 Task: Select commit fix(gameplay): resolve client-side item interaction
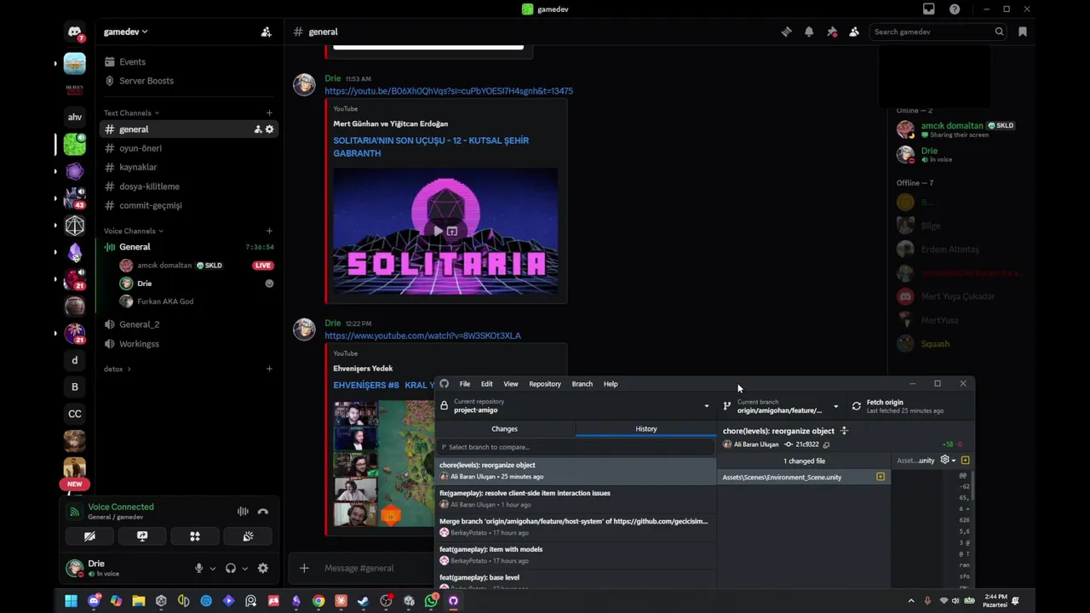coord(576,499)
